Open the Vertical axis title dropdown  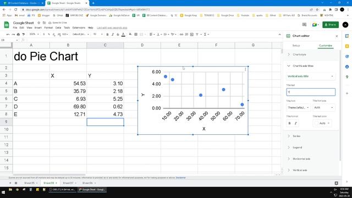[311, 76]
